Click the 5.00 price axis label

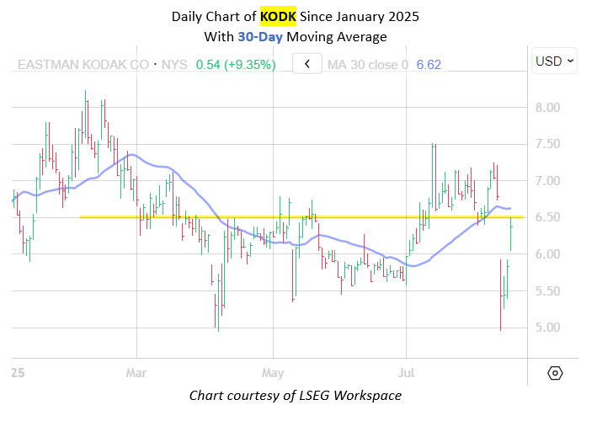547,328
